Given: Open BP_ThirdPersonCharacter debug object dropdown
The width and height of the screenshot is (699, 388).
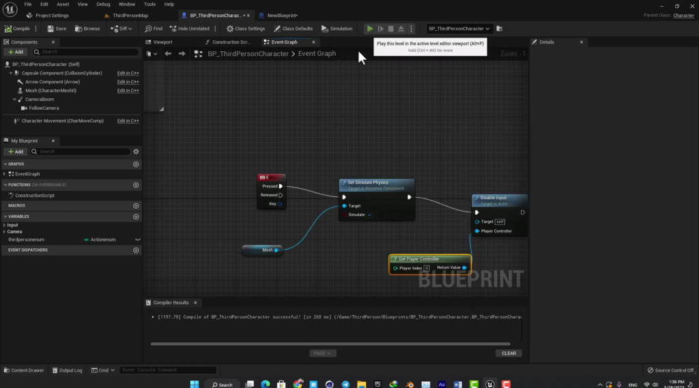Looking at the screenshot, I should (x=459, y=29).
